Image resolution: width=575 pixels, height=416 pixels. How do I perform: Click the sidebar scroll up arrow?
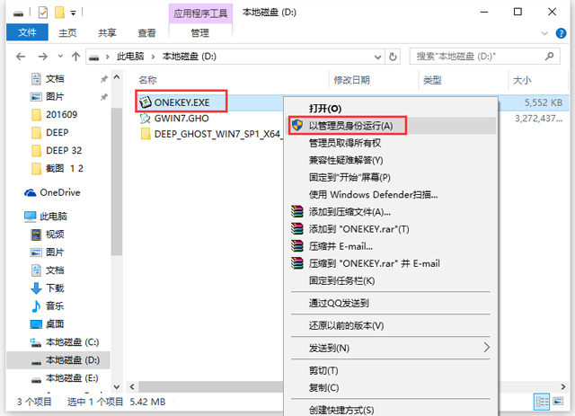point(117,77)
